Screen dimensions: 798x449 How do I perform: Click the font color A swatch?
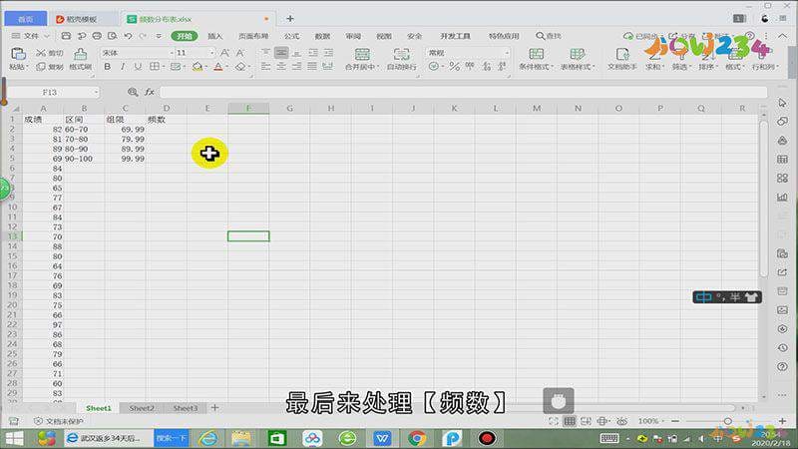[218, 67]
